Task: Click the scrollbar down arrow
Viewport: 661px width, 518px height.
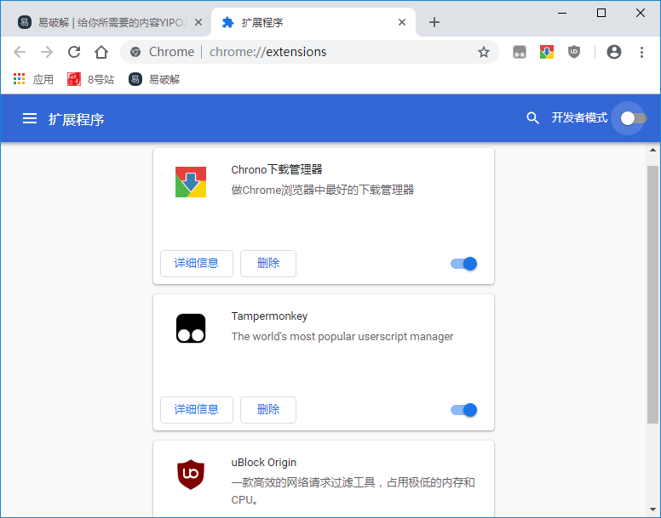Action: pyautogui.click(x=652, y=510)
